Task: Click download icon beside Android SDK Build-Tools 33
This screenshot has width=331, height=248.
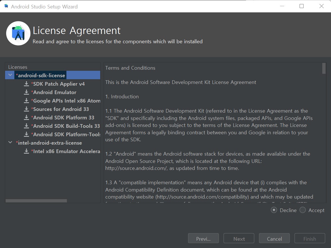Action: coord(26,126)
